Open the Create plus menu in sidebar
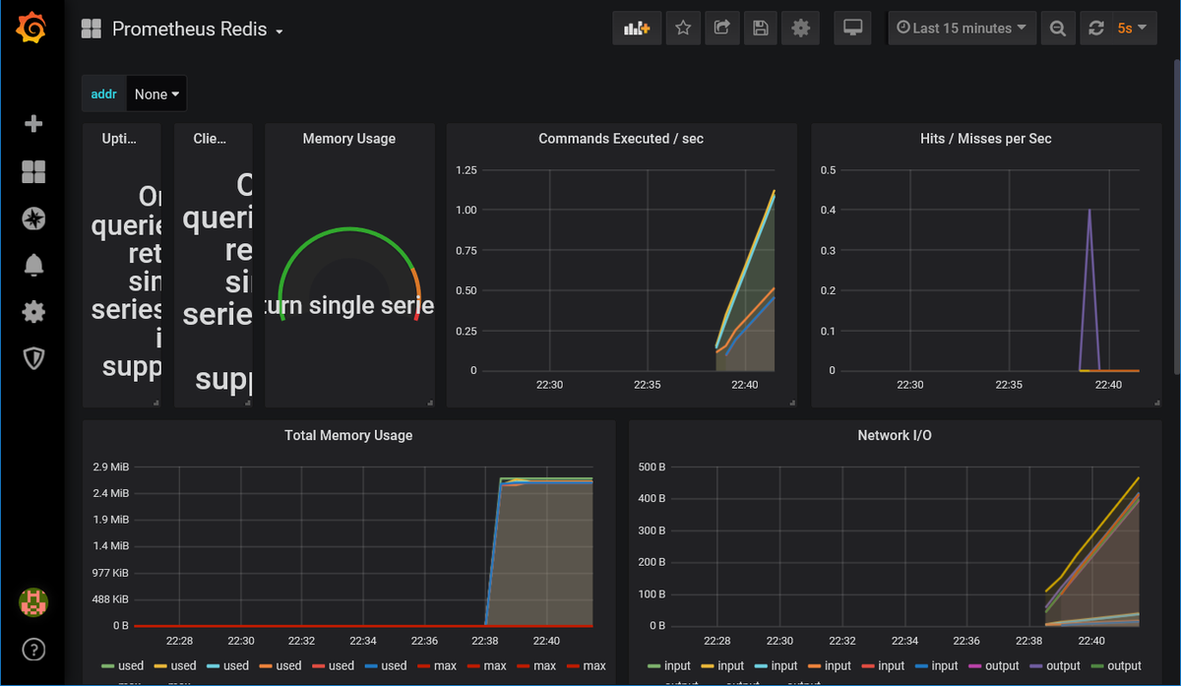The image size is (1181, 686). 33,124
